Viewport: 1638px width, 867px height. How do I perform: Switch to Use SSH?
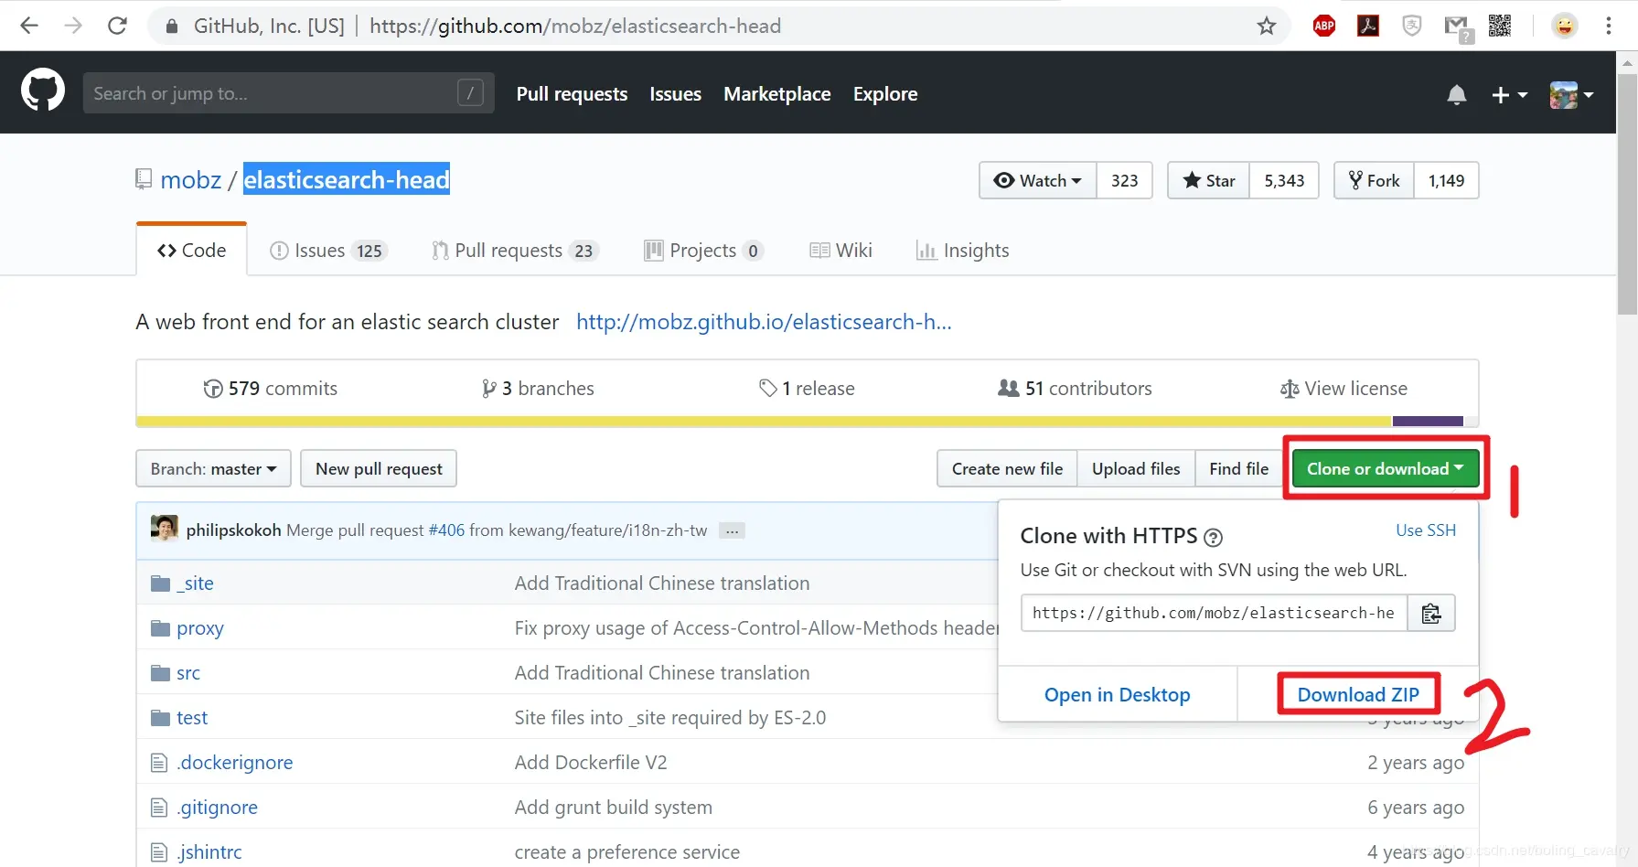(x=1425, y=530)
